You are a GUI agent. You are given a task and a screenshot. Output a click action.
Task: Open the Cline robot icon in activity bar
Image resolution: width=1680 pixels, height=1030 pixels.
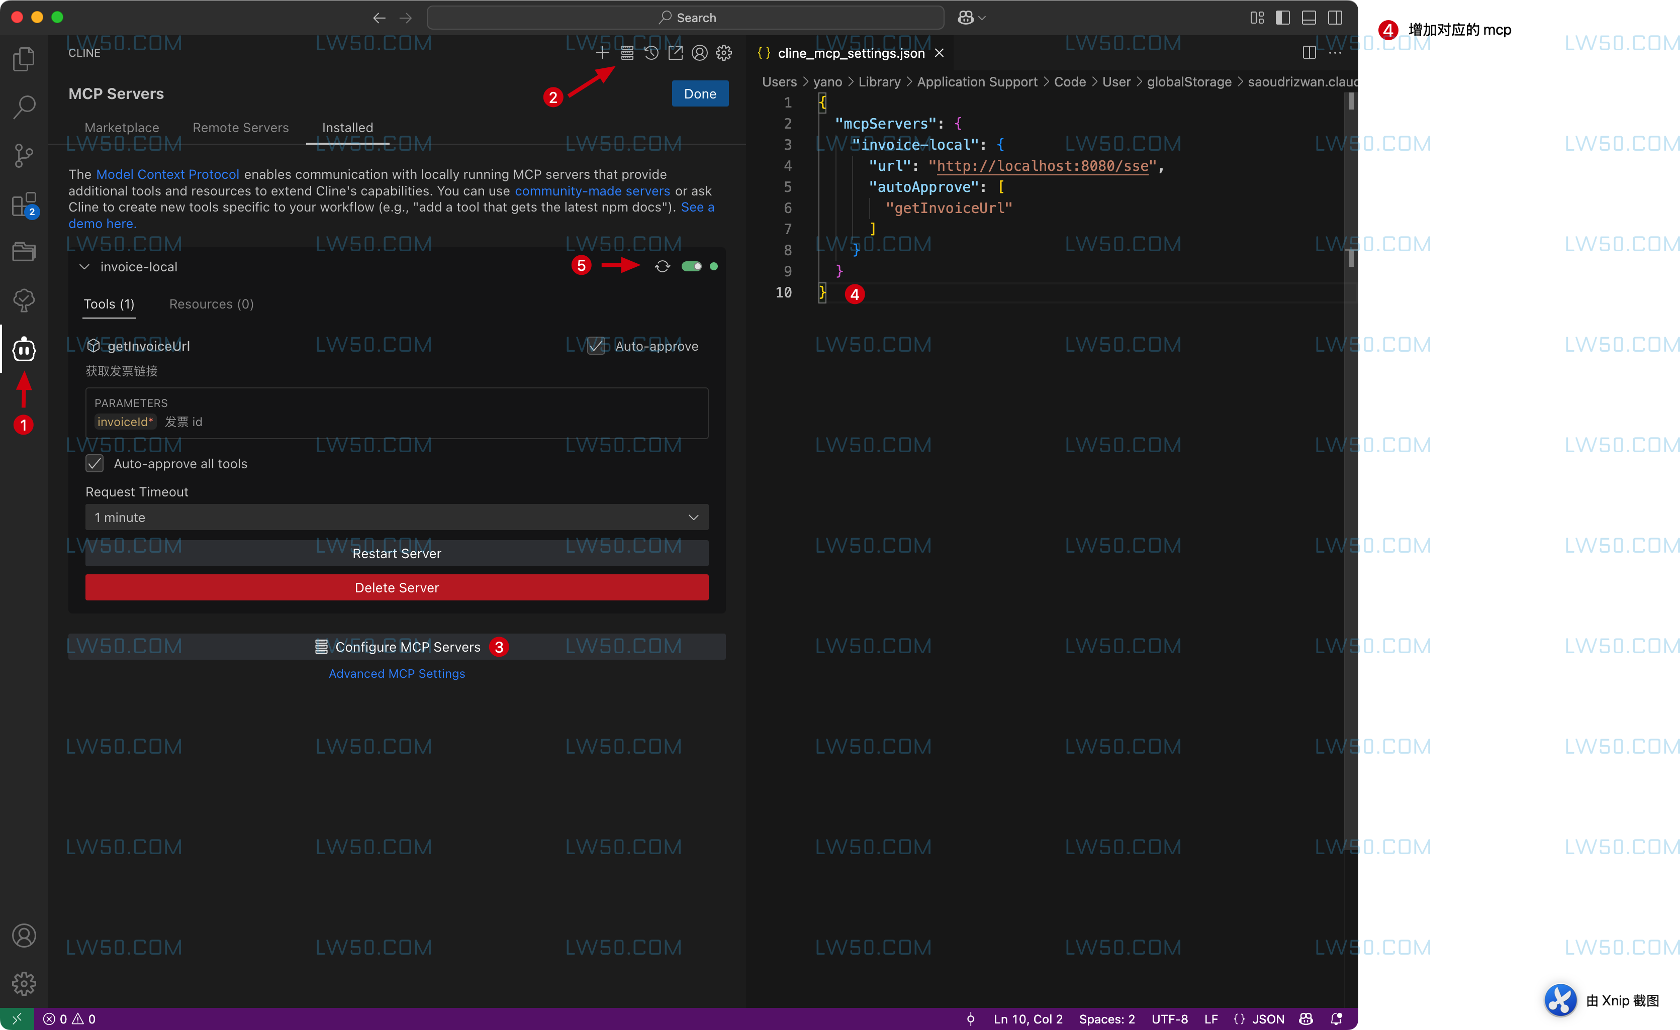tap(24, 350)
